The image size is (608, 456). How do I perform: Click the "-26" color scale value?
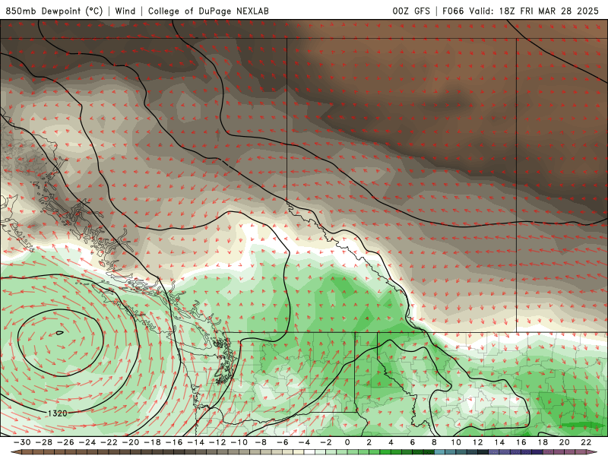(65, 442)
